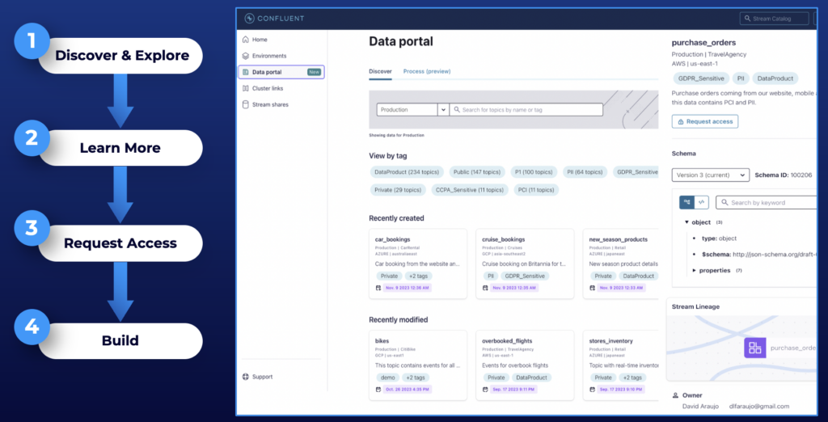Toggle schema code view icon
Image resolution: width=828 pixels, height=422 pixels.
click(701, 202)
